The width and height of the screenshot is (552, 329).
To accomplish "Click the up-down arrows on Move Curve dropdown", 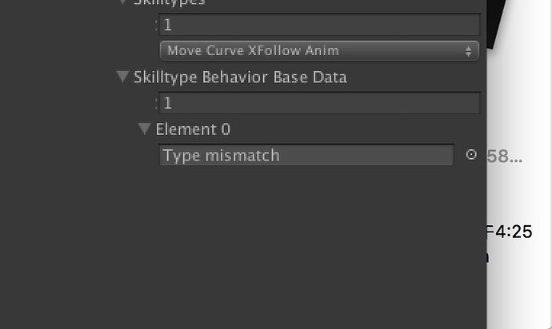I will click(468, 51).
